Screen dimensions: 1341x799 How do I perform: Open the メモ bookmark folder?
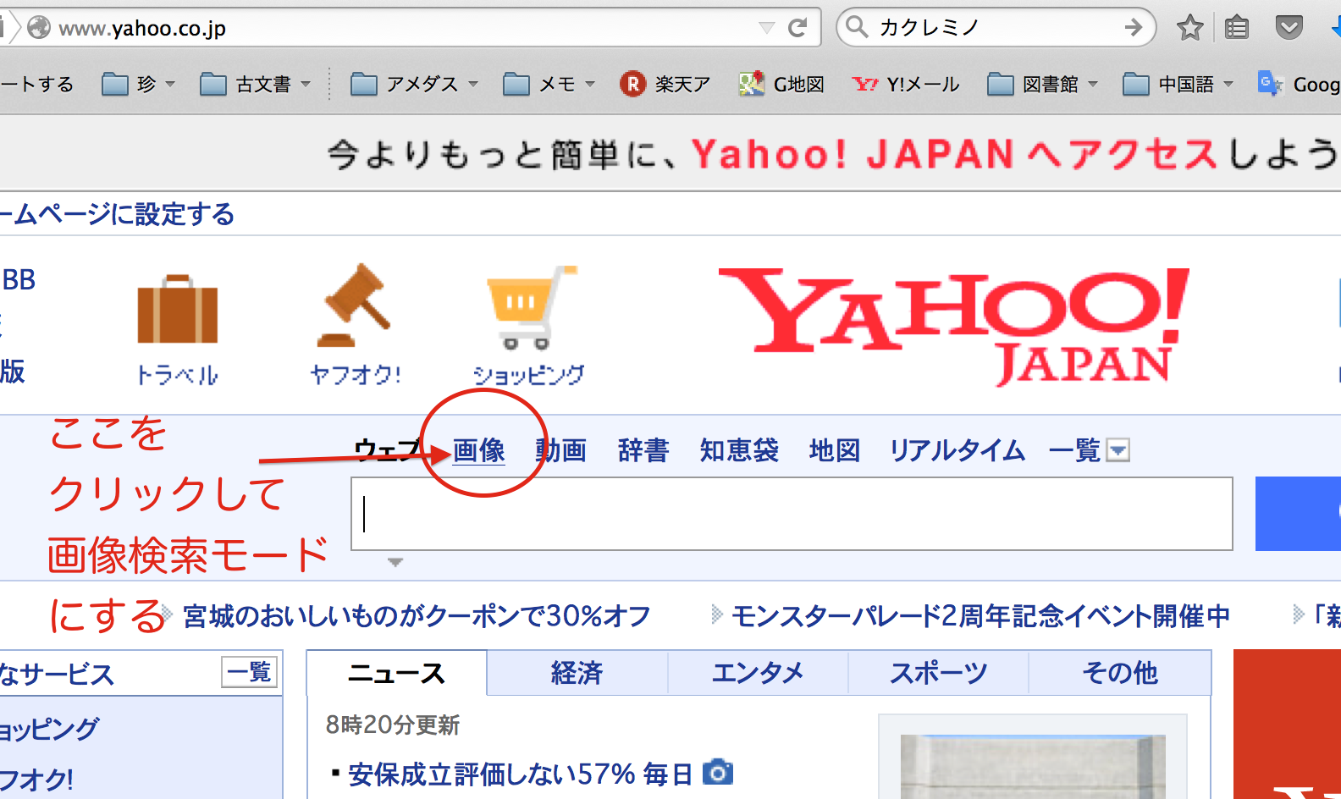pos(549,84)
